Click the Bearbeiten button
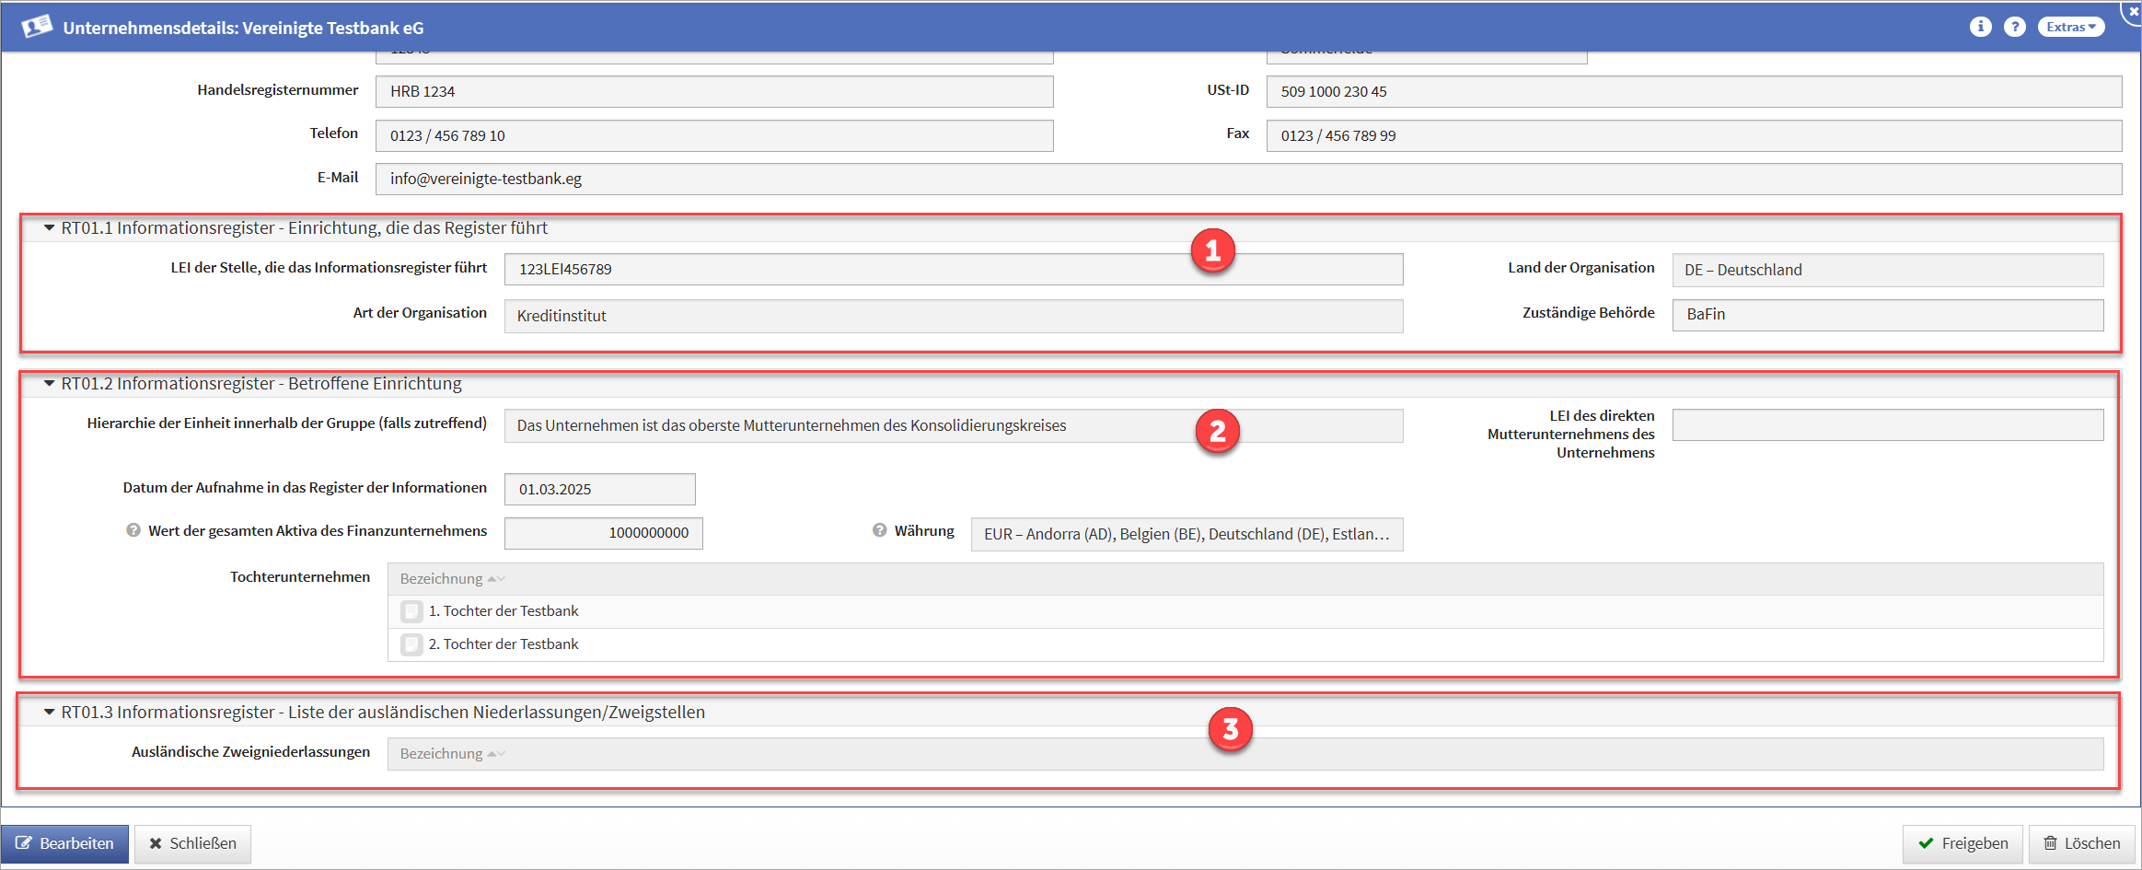The width and height of the screenshot is (2142, 870). pos(64,843)
